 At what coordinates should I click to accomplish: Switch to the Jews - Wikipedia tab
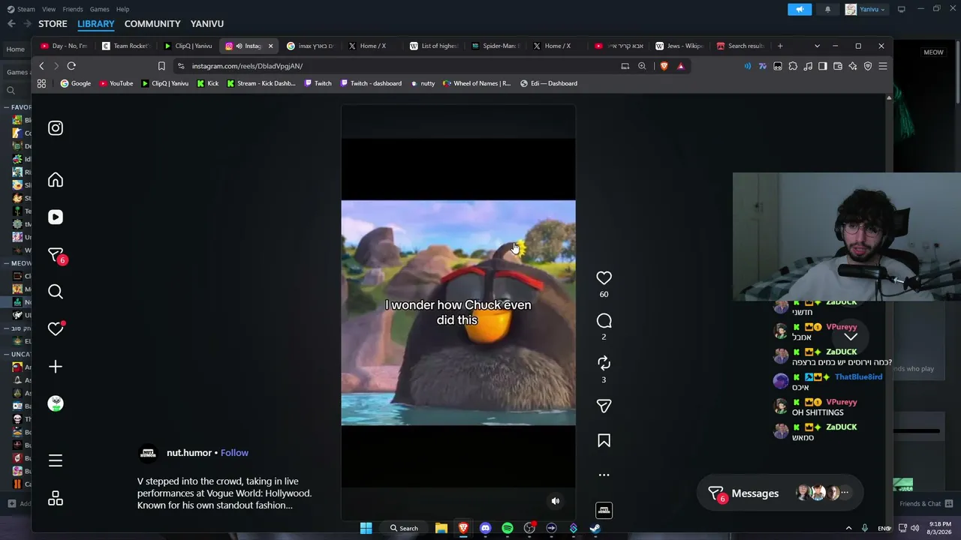pos(680,46)
